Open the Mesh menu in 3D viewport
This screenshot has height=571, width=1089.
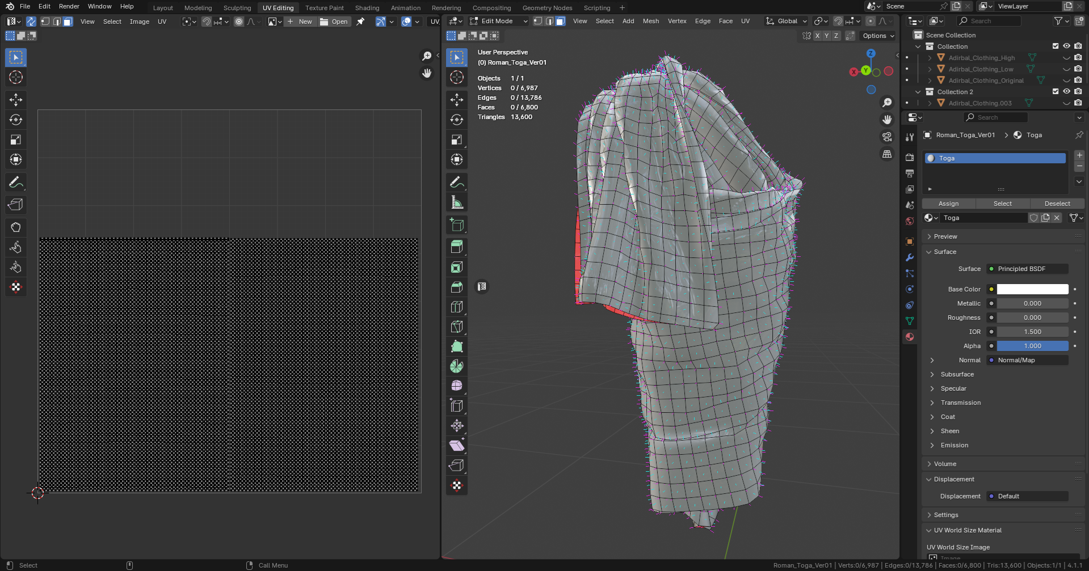pos(651,21)
